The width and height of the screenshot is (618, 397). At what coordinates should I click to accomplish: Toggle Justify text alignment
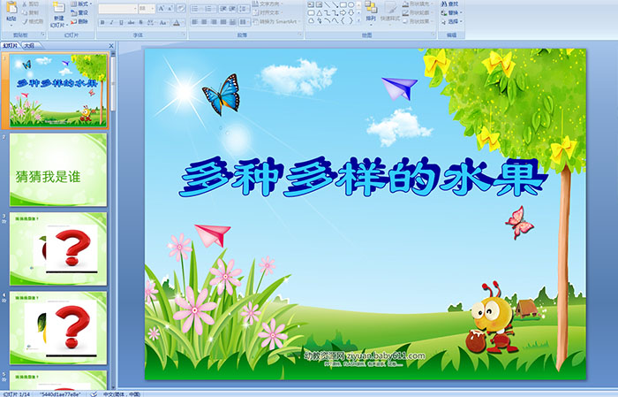tap(223, 22)
